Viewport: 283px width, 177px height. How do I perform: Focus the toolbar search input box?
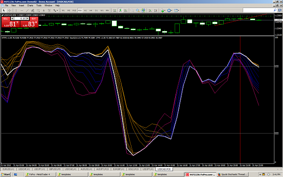click(258, 10)
